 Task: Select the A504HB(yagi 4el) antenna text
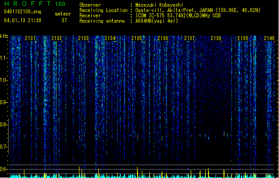157,21
